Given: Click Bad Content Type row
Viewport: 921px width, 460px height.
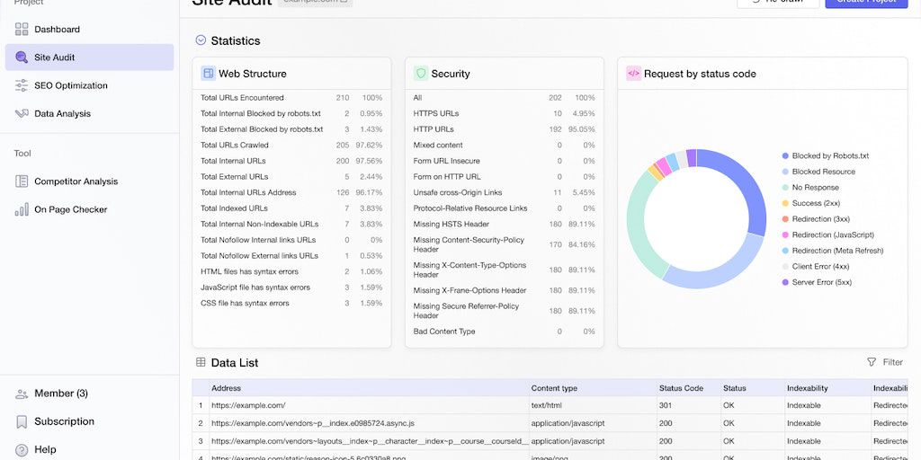Looking at the screenshot, I should [x=504, y=332].
